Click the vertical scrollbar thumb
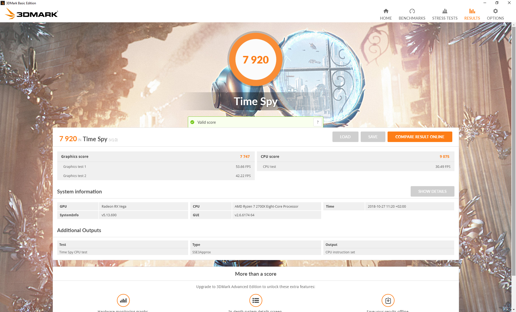Image resolution: width=516 pixels, height=312 pixels. pos(514,151)
